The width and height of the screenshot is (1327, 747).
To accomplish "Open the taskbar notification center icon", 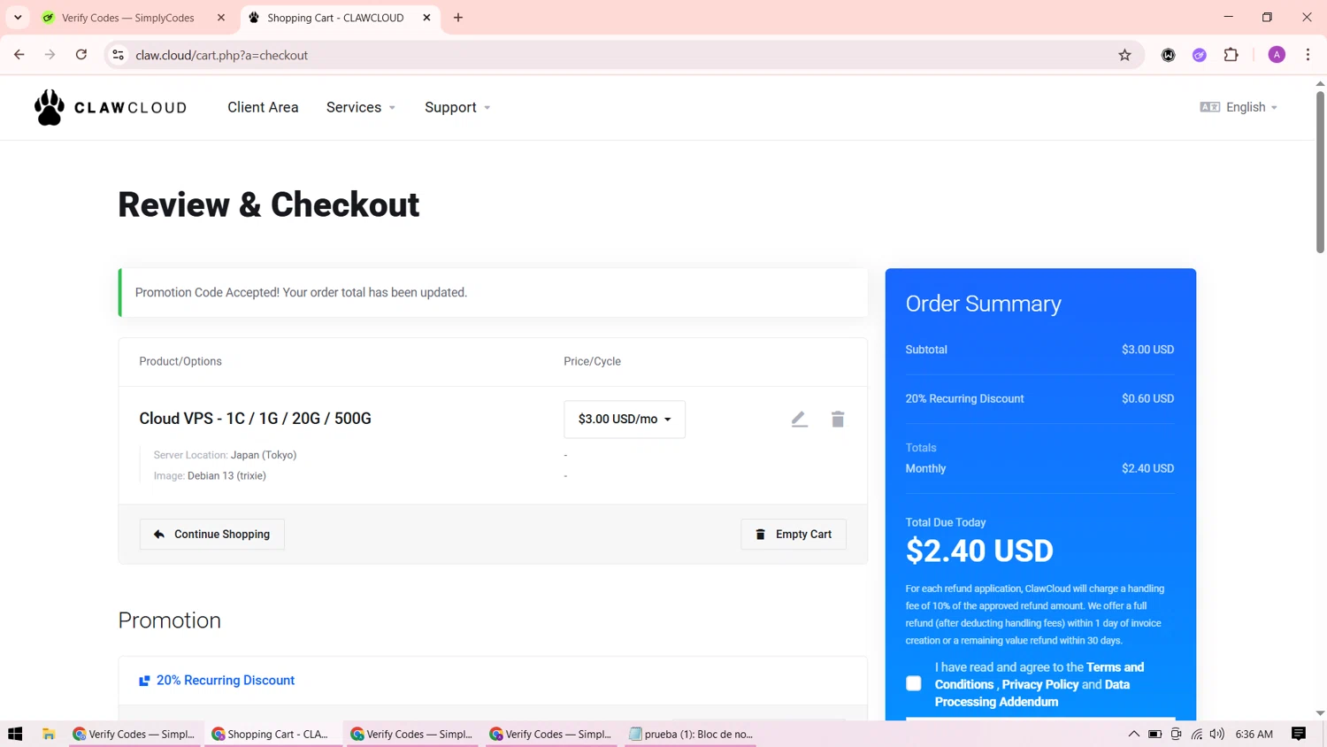I will [1299, 734].
